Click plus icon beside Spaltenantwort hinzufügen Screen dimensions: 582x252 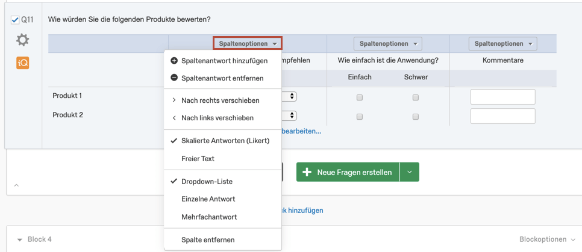point(174,61)
